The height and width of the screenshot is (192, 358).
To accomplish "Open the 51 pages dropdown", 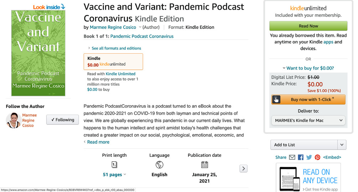I will (x=114, y=175).
